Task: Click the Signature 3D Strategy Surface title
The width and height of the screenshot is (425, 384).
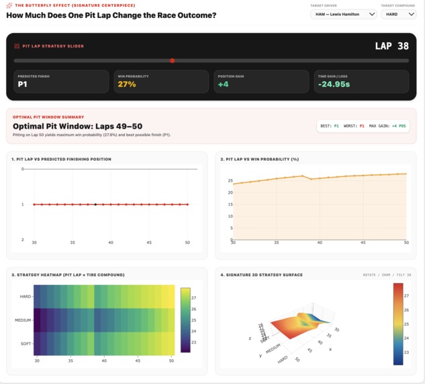Action: 261,275
